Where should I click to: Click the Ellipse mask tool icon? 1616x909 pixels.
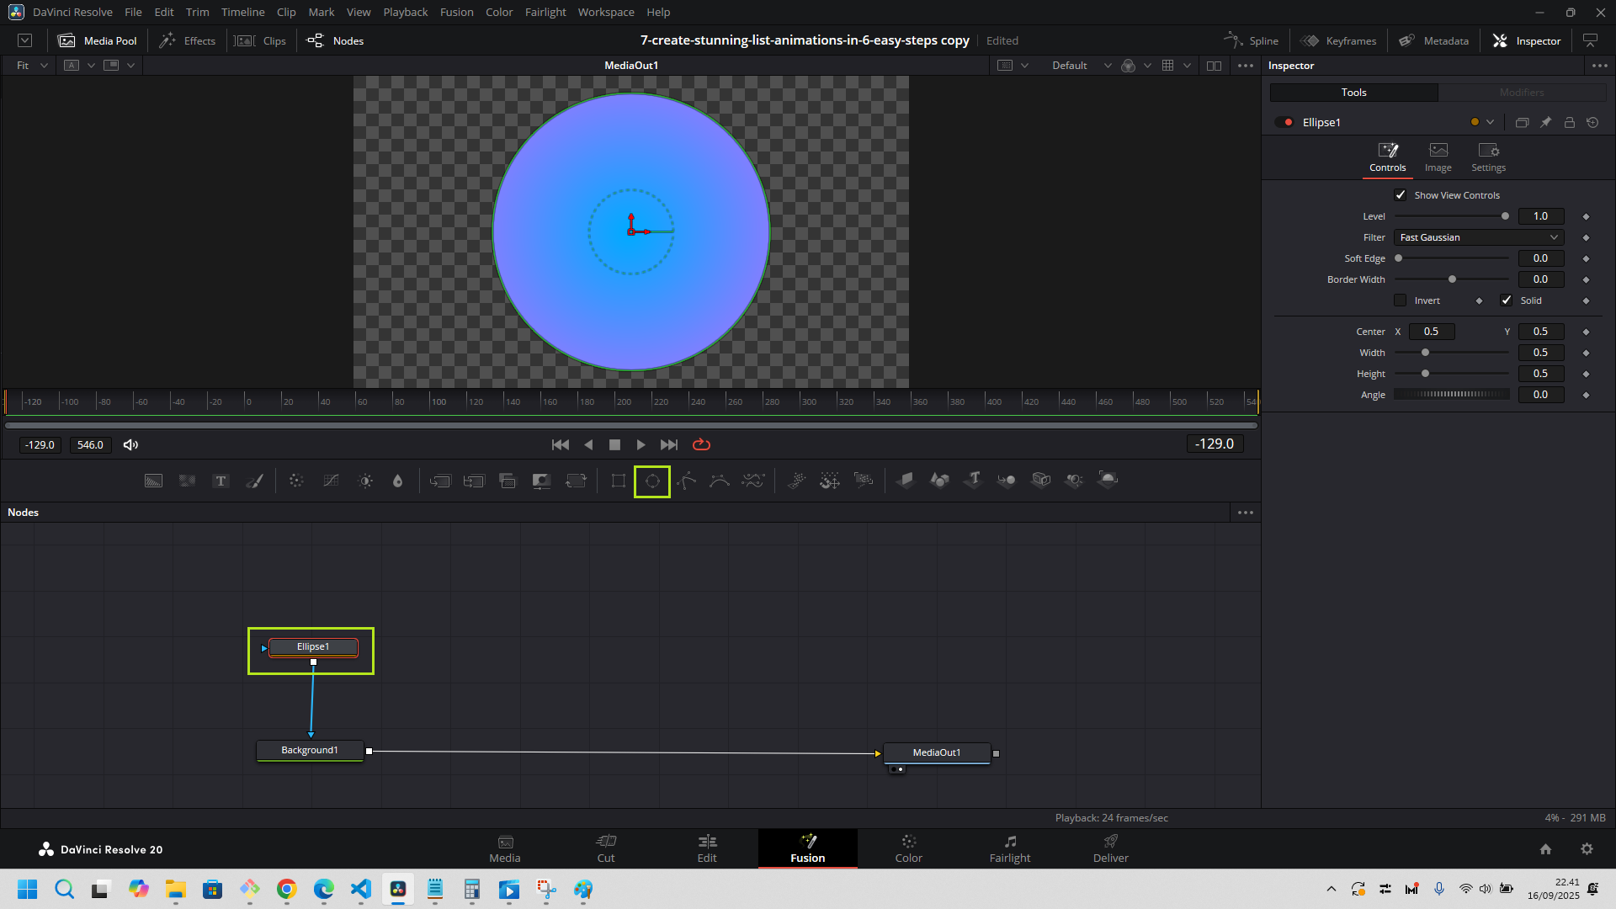(651, 481)
